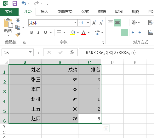Select the Format Painter brush
This screenshot has height=138, width=154.
tap(18, 35)
